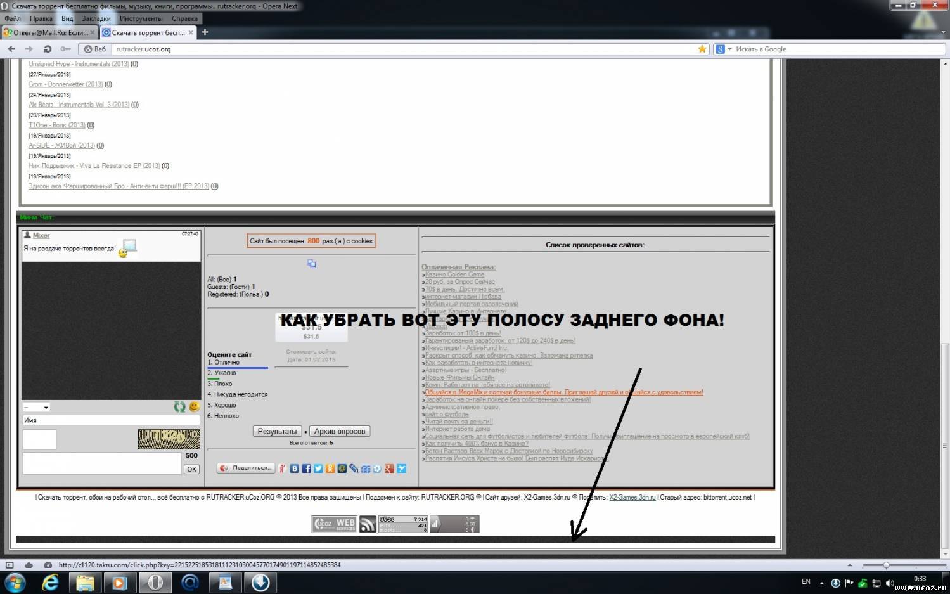Image resolution: width=950 pixels, height=594 pixels.
Task: Open the Закладки menu
Action: click(96, 18)
